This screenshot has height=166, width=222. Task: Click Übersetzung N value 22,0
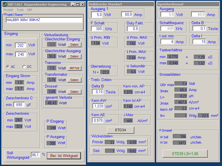click(x=105, y=72)
